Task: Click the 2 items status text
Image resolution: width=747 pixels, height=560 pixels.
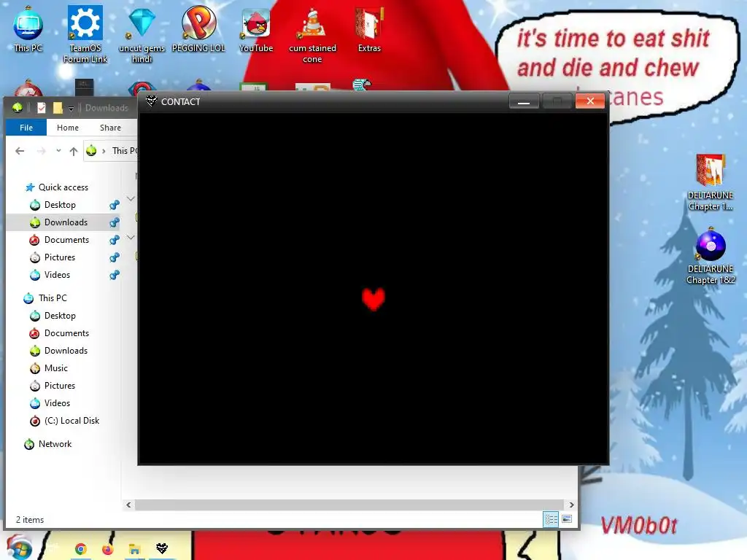Action: coord(29,519)
